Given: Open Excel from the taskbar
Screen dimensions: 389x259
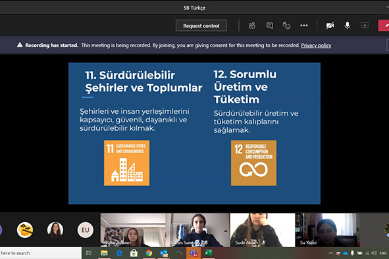Looking at the screenshot, I should [209, 253].
